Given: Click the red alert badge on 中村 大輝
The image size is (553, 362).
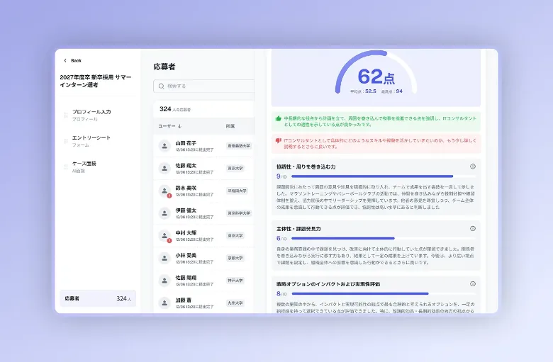Looking at the screenshot, I should 169,240.
